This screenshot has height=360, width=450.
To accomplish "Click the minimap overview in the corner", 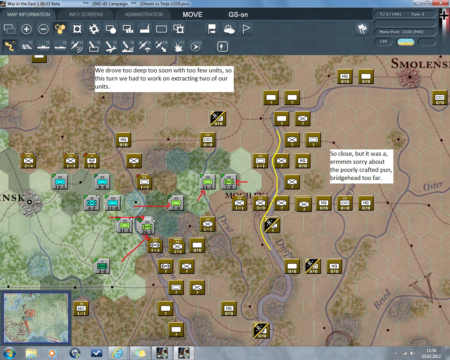I will [36, 318].
